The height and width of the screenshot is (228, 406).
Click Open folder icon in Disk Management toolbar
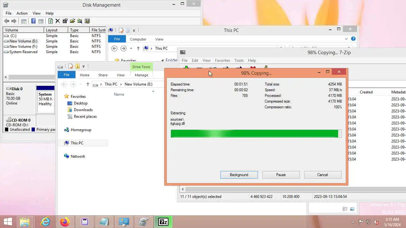pyautogui.click(x=72, y=21)
